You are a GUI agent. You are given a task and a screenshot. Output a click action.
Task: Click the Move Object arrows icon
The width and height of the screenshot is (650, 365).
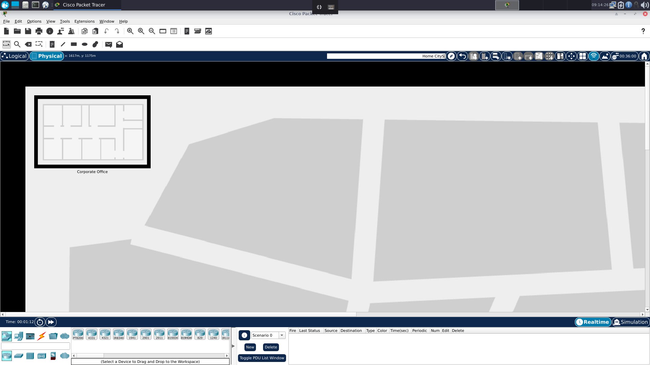click(x=571, y=56)
